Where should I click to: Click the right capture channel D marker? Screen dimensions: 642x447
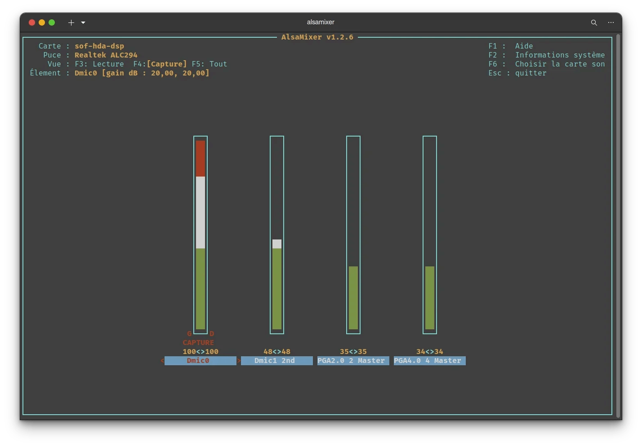click(212, 334)
